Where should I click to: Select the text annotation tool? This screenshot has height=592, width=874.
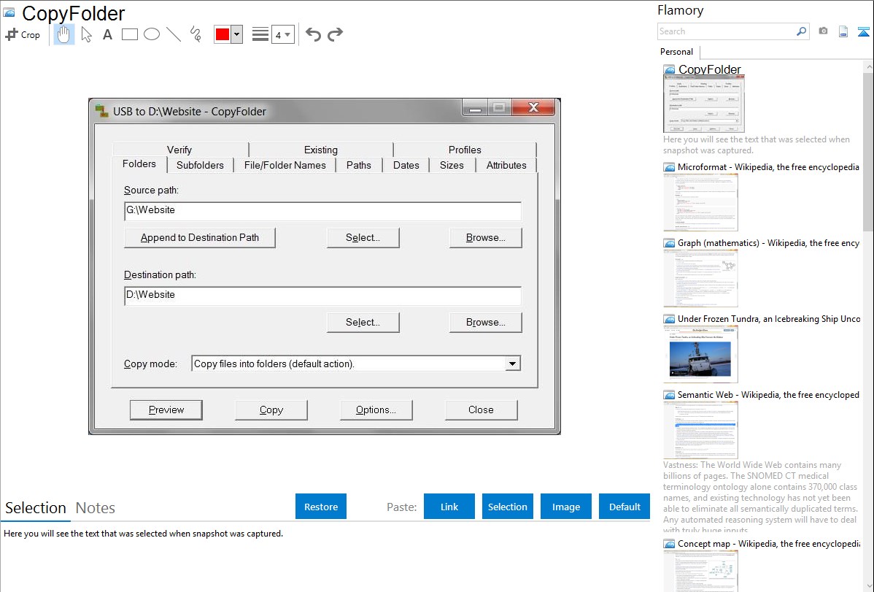click(x=107, y=34)
